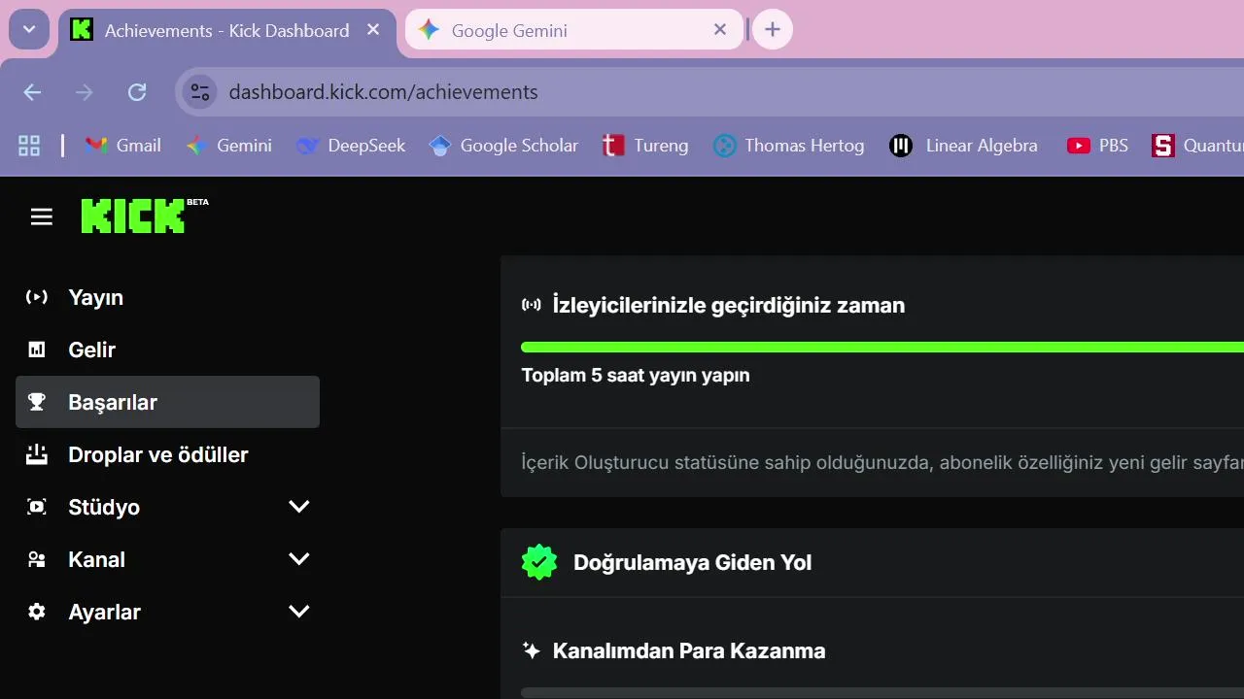
Task: Expand the Stüdyo submenu chevron
Action: (x=299, y=507)
